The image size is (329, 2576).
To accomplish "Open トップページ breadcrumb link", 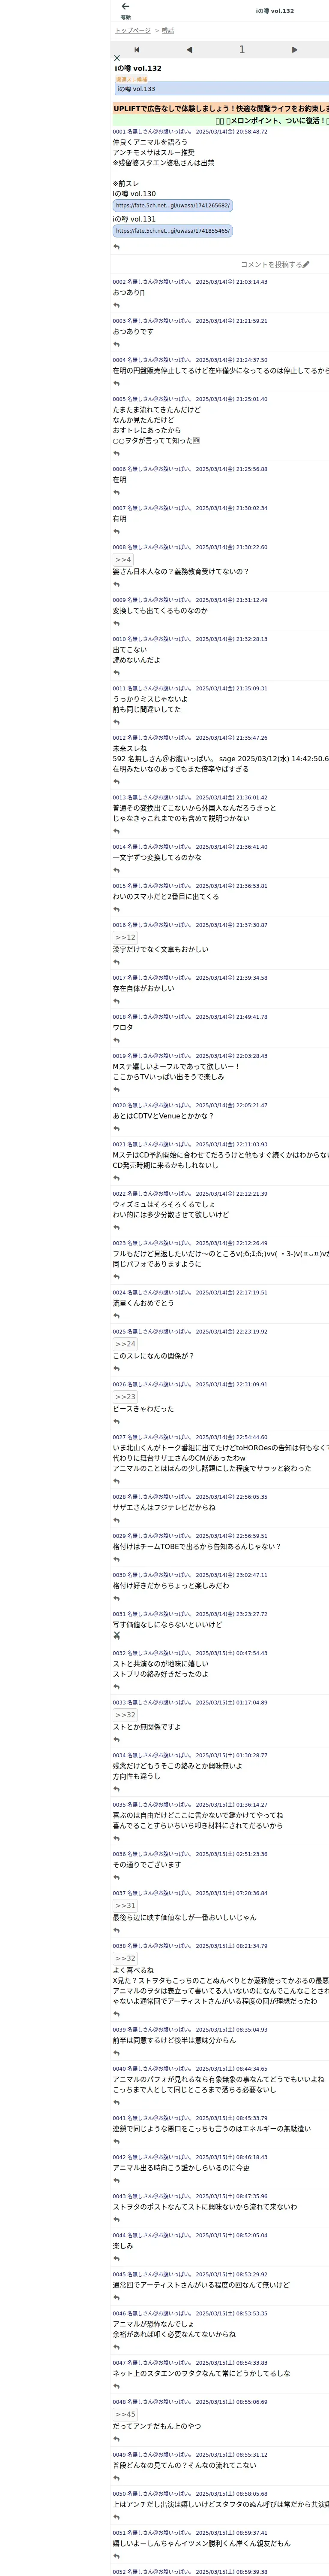I will click(133, 31).
